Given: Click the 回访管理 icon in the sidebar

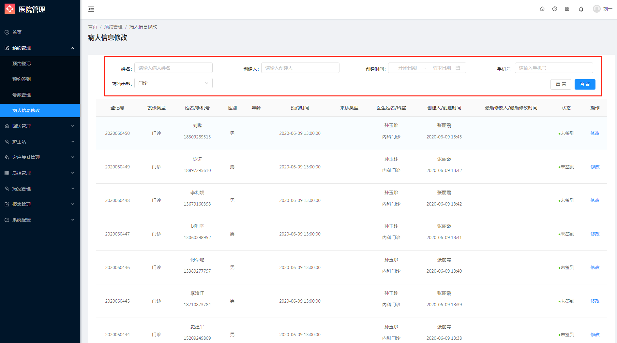Looking at the screenshot, I should click(x=7, y=126).
